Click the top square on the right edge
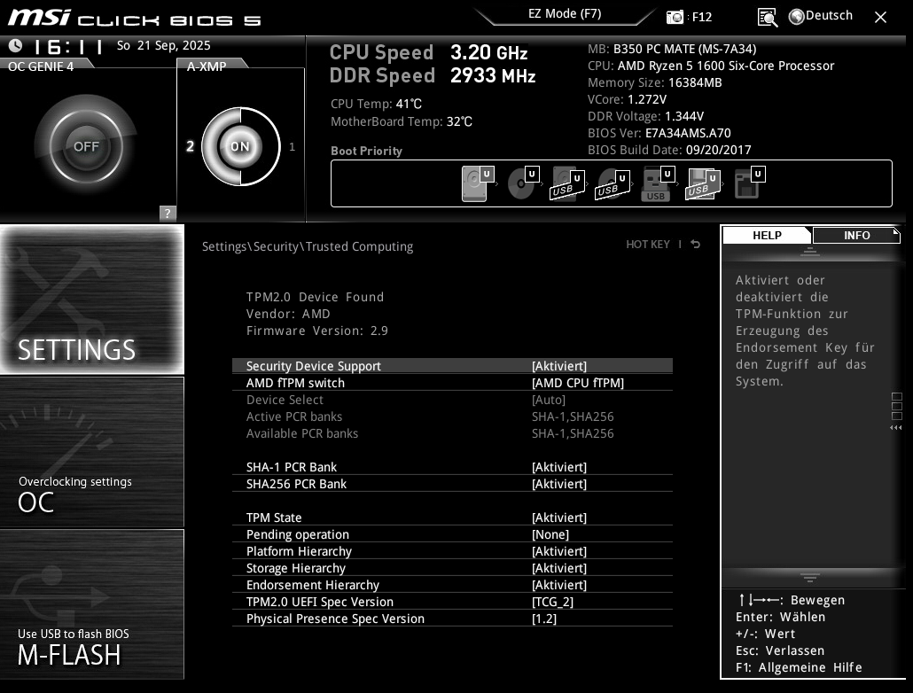 pyautogui.click(x=897, y=397)
